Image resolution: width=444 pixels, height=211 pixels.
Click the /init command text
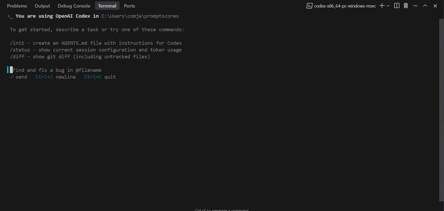pyautogui.click(x=17, y=43)
